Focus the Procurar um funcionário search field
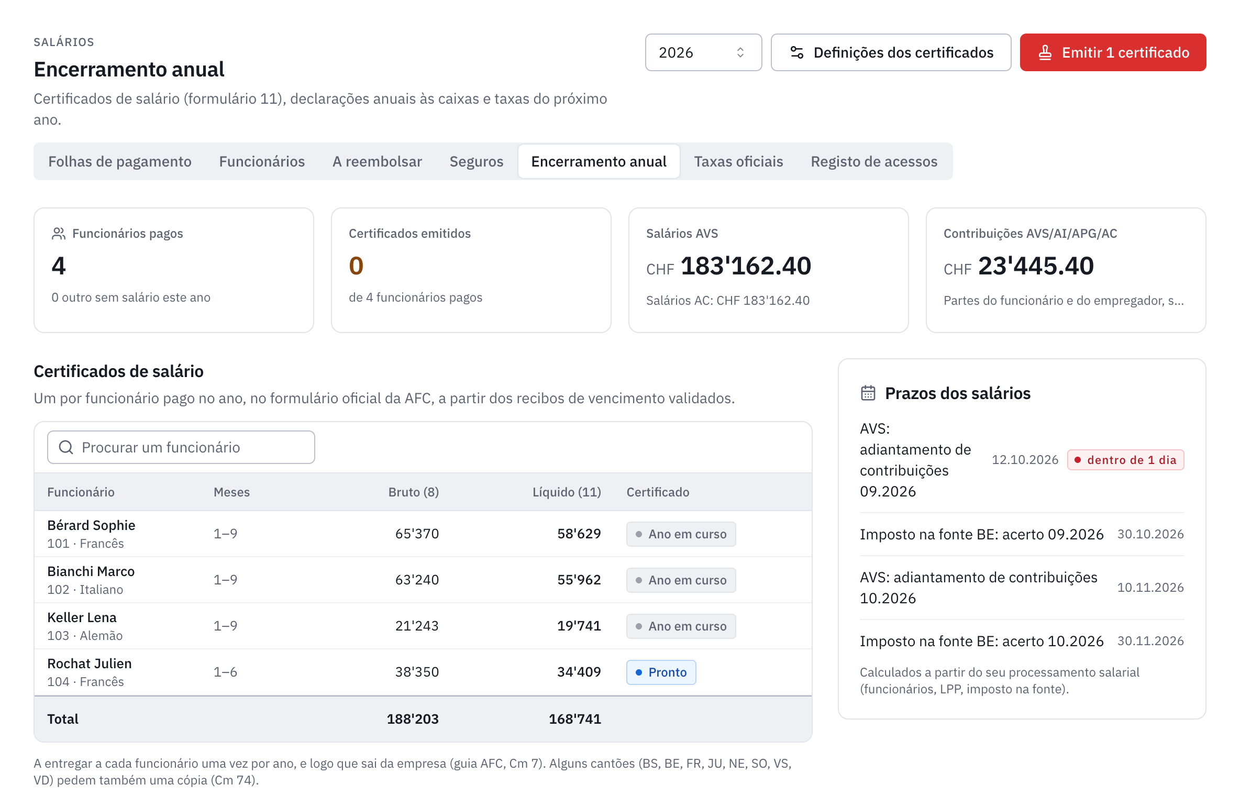The image size is (1240, 796). click(x=181, y=447)
